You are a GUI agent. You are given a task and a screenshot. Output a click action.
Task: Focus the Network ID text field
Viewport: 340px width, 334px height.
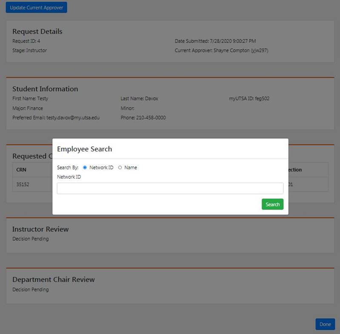[x=170, y=188]
